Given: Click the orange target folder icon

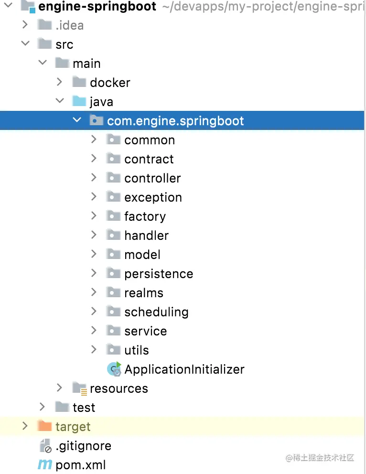Looking at the screenshot, I should (x=44, y=426).
